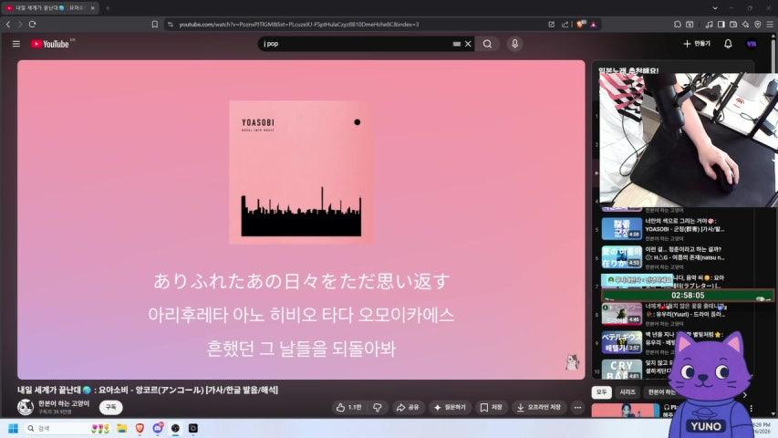Go forward with the browser forward arrow
This screenshot has height=438, width=778.
pos(20,24)
